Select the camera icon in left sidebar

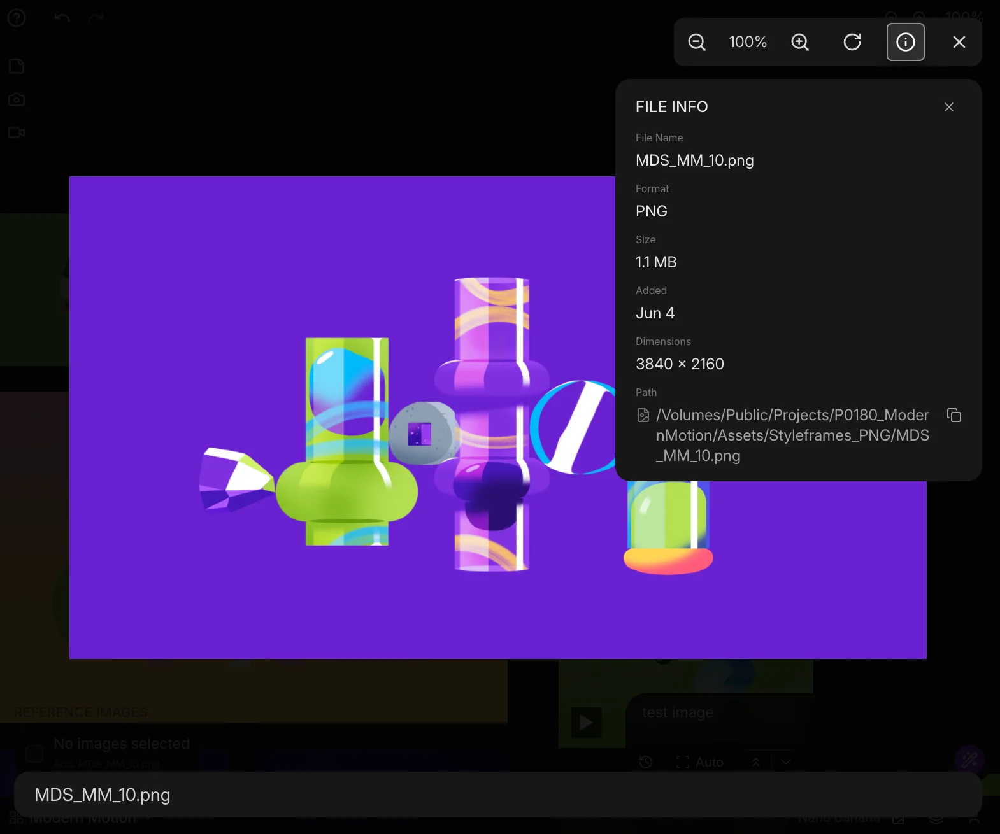[x=17, y=100]
